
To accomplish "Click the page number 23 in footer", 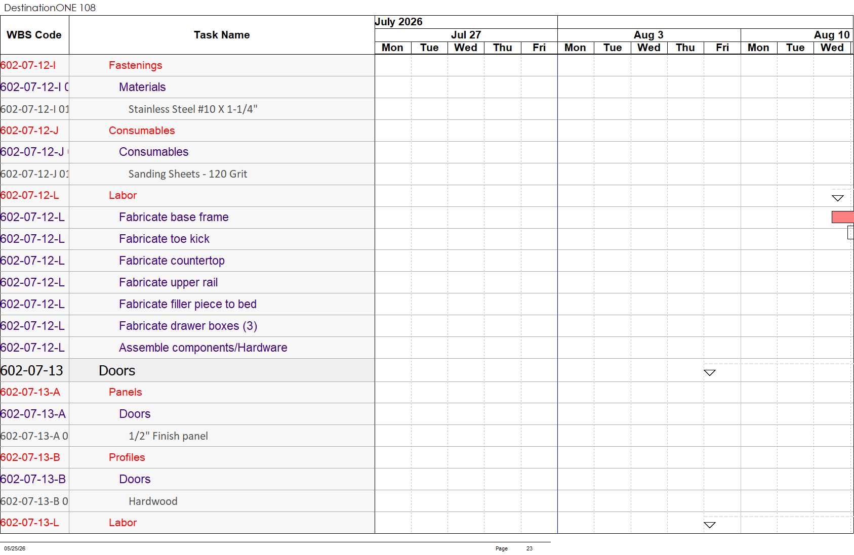I will (x=530, y=548).
